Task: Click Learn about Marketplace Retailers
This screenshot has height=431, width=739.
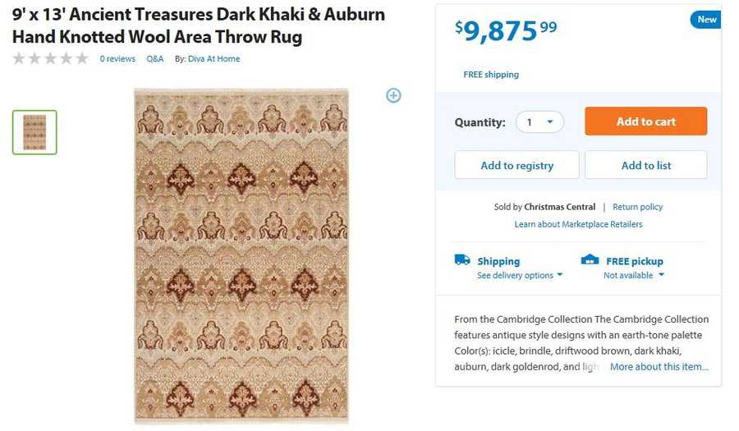Action: tap(578, 224)
